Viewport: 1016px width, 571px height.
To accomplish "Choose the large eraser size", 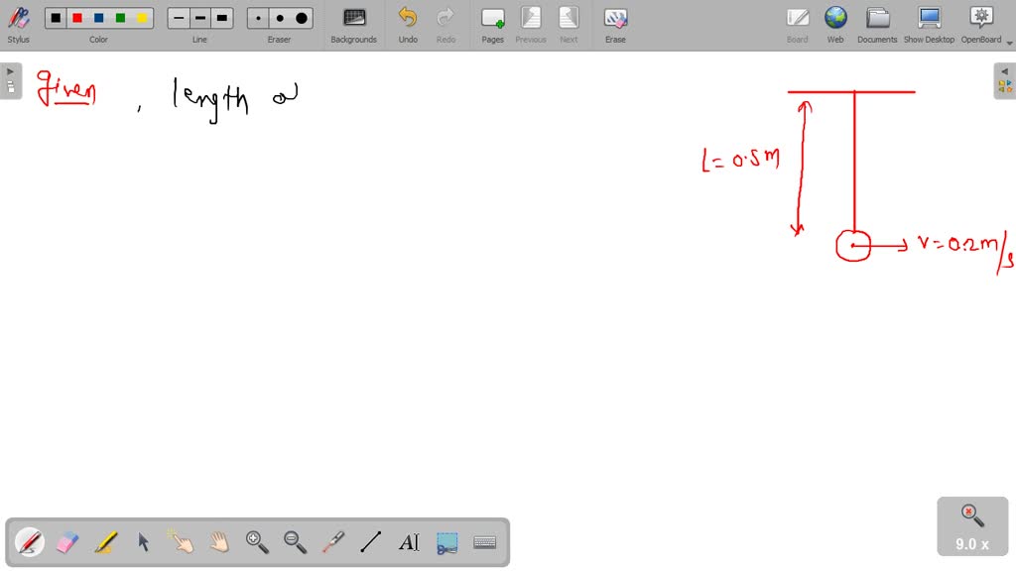I will pyautogui.click(x=301, y=17).
